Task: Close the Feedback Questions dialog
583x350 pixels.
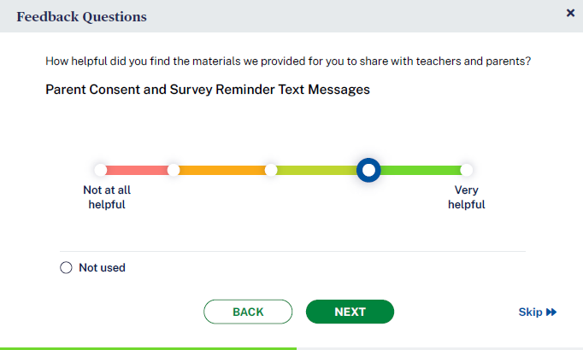Action: [570, 13]
